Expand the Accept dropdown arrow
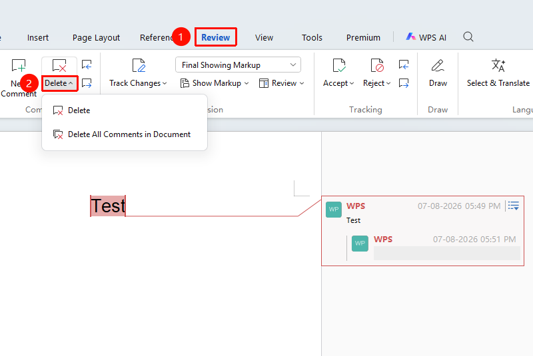The image size is (533, 356). (x=352, y=83)
